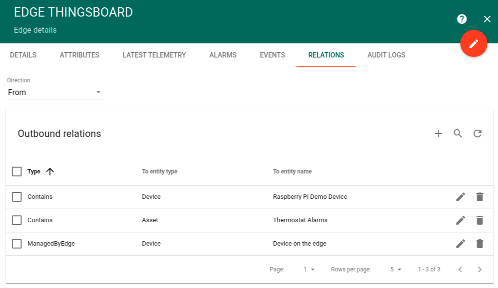Select the ManagedByEdge row checkbox

pos(17,244)
